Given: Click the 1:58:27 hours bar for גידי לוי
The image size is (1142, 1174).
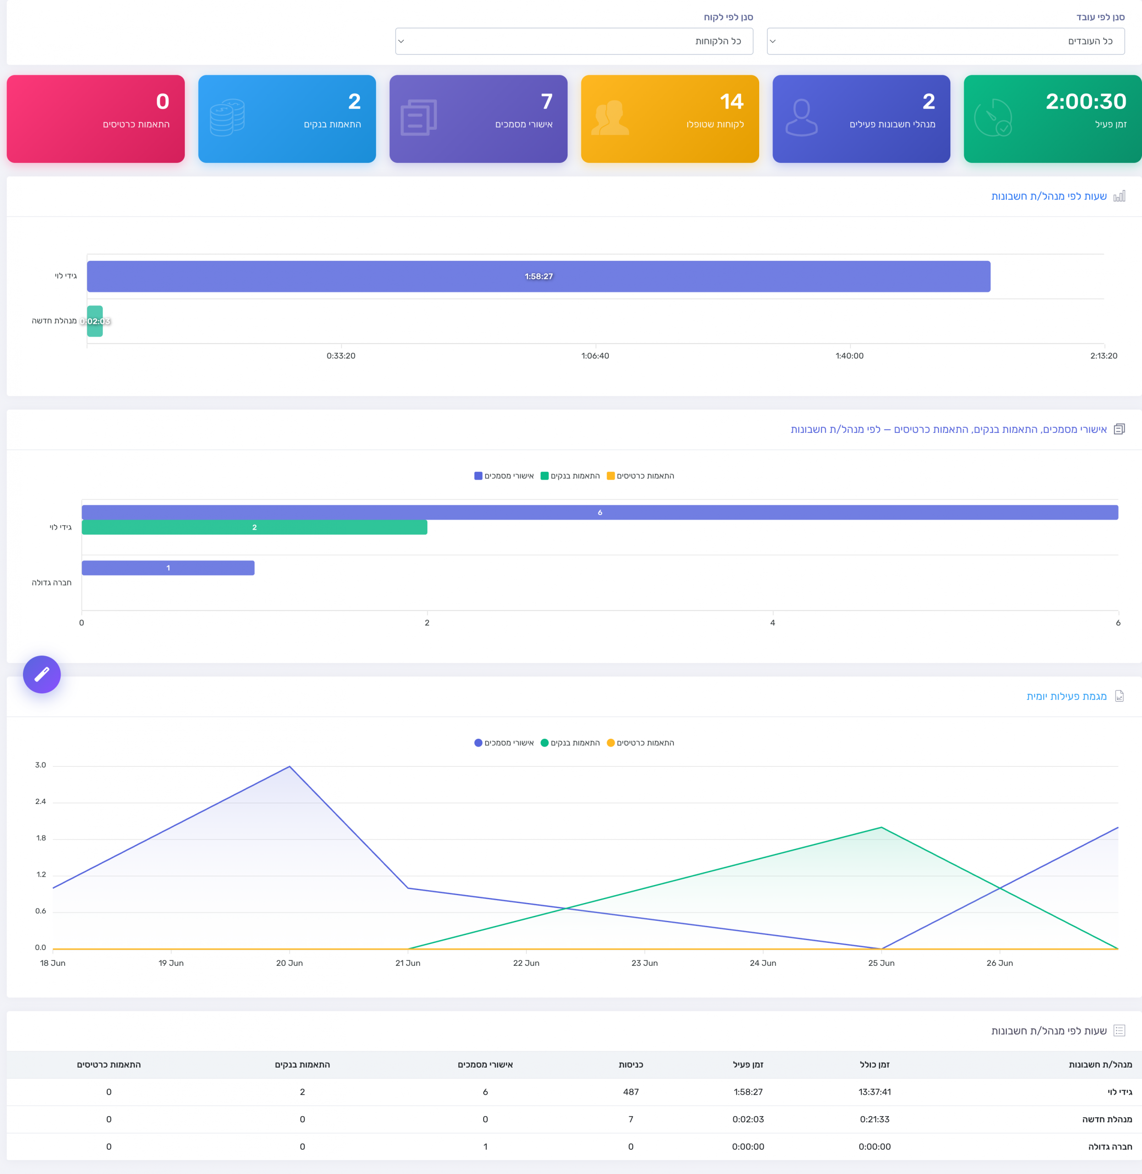Looking at the screenshot, I should point(539,276).
